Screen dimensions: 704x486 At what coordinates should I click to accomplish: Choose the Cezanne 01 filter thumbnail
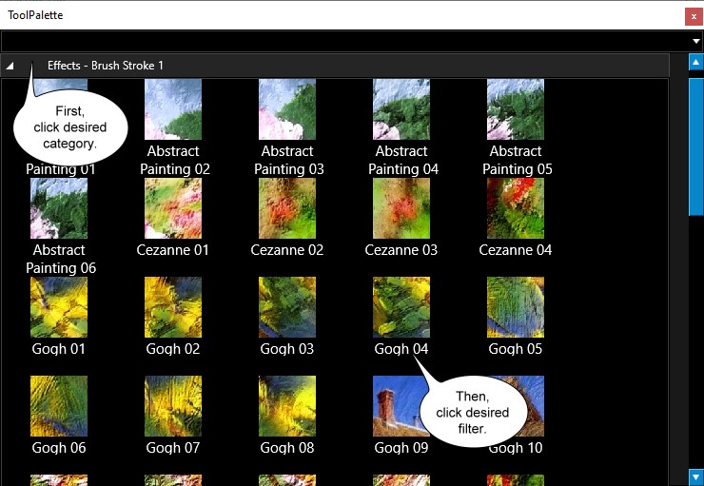pos(173,208)
